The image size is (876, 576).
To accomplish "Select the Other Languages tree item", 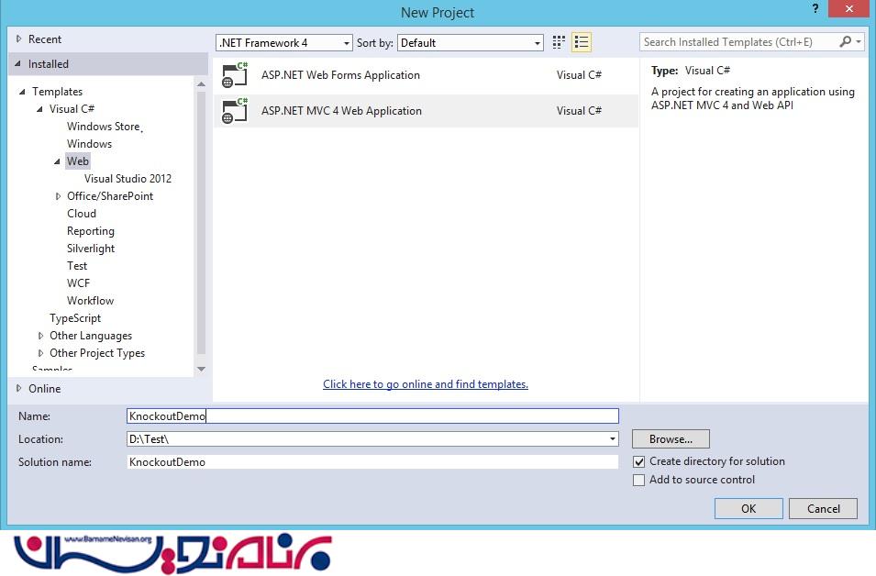I will tap(91, 336).
